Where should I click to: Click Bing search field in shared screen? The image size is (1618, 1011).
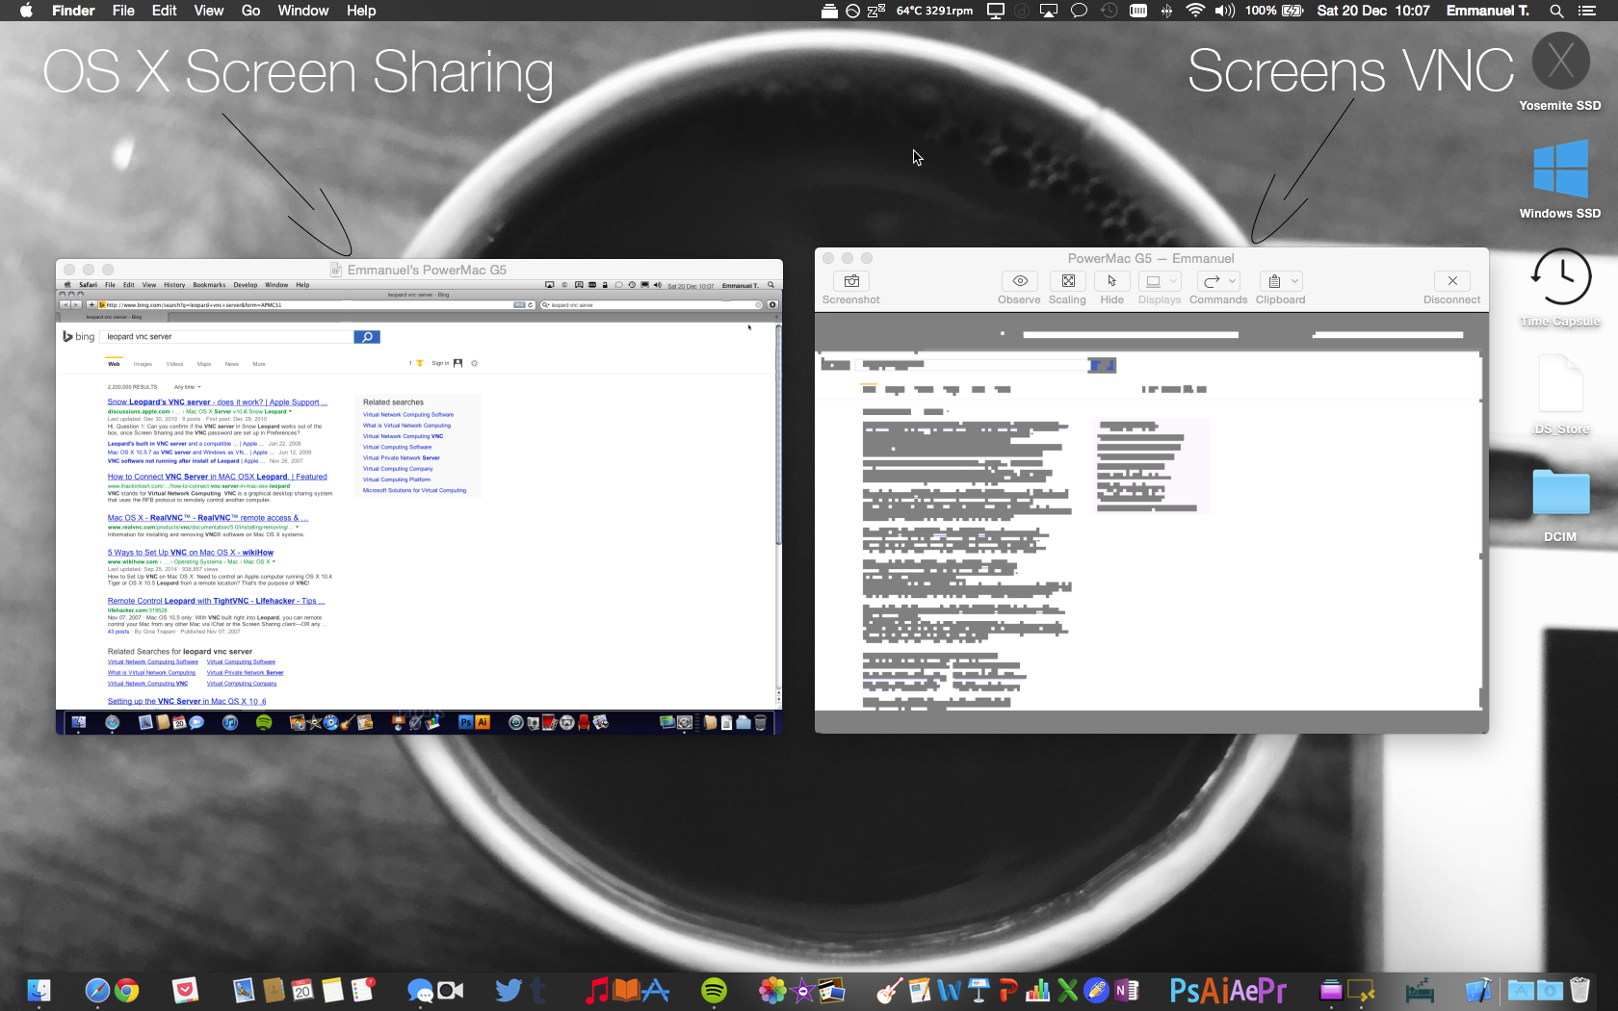click(x=228, y=337)
